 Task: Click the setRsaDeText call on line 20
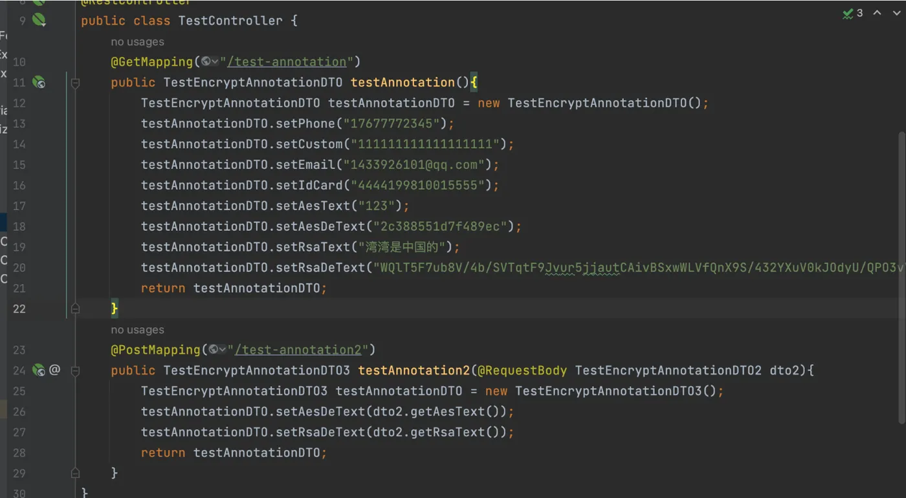[320, 268]
